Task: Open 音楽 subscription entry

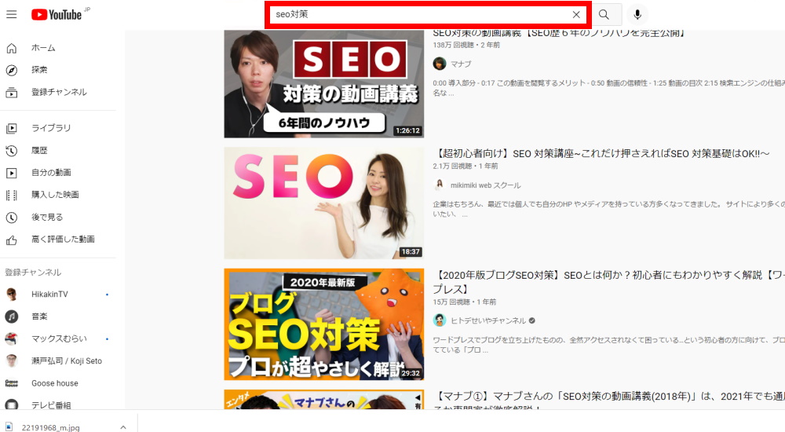Action: 39,317
